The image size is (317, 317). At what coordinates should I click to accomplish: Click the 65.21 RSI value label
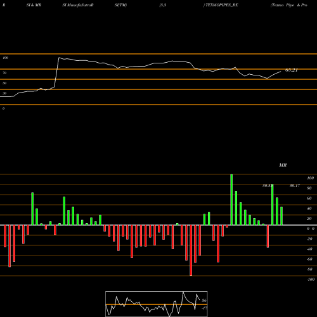point(292,70)
